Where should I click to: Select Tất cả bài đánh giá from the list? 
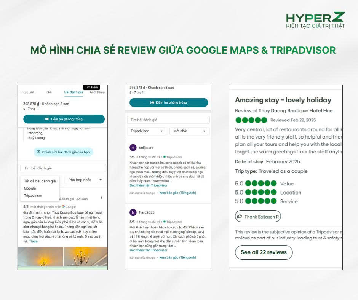click(40, 181)
